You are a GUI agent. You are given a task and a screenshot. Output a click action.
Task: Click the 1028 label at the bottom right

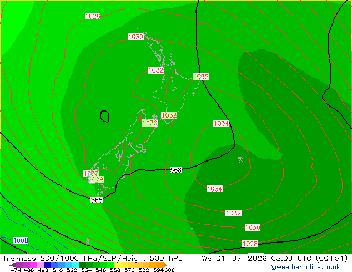(250, 244)
